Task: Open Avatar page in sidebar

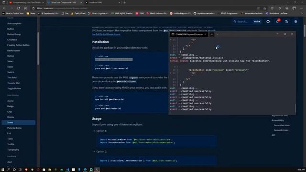Action: tap(11, 101)
